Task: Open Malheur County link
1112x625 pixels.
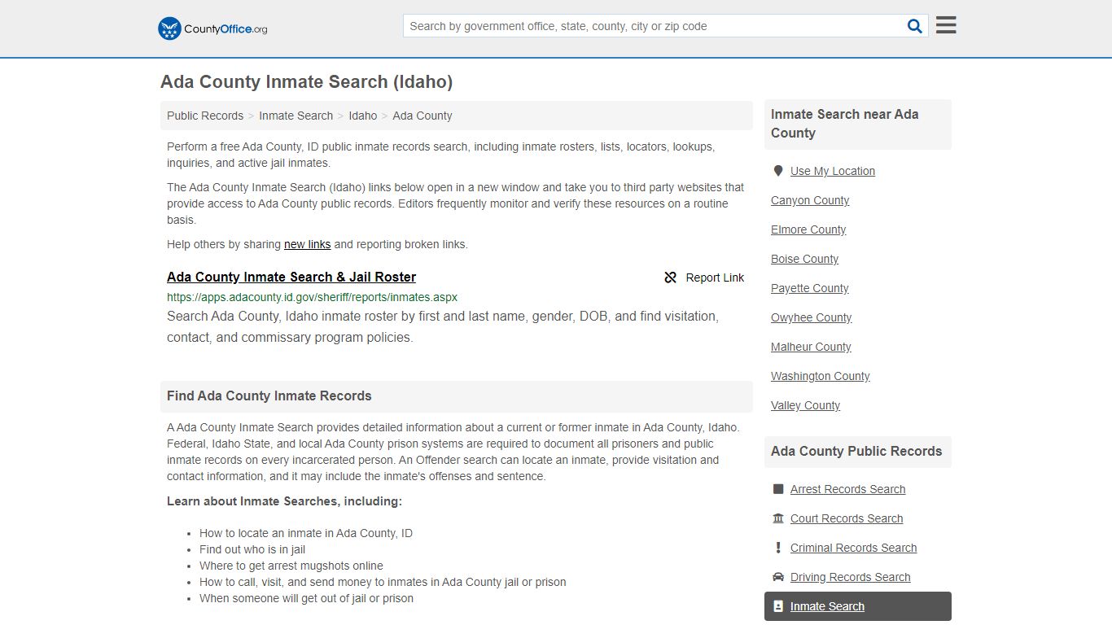Action: [x=811, y=347]
